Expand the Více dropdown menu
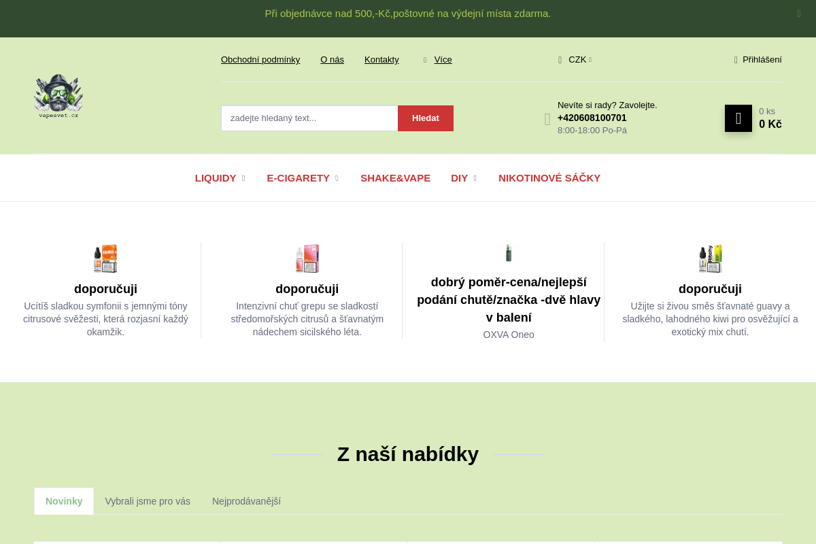This screenshot has width=816, height=544. (443, 60)
